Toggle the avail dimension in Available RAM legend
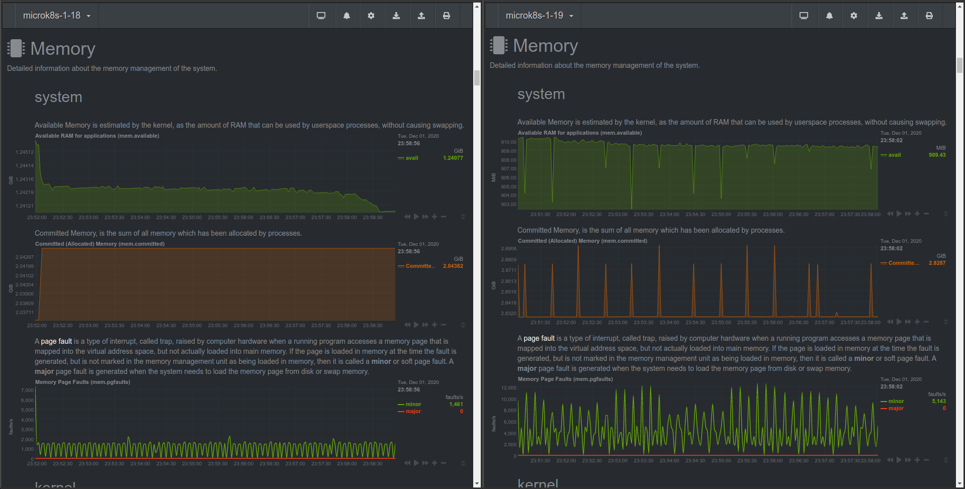Viewport: 965px width, 489px height. (x=411, y=157)
